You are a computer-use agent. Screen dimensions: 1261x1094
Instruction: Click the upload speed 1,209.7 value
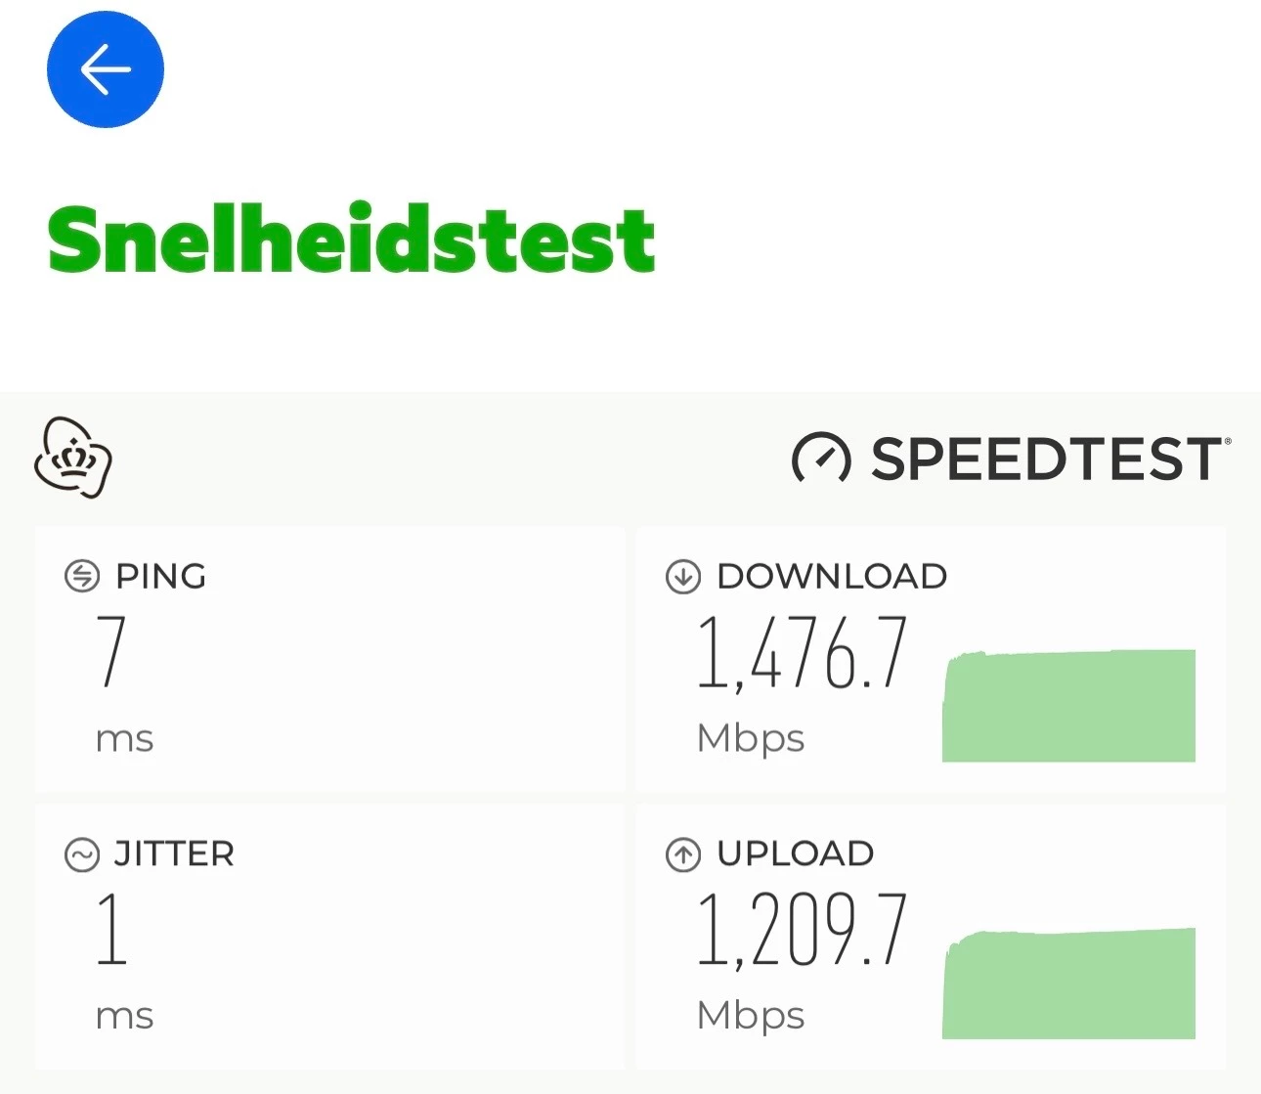click(x=803, y=931)
